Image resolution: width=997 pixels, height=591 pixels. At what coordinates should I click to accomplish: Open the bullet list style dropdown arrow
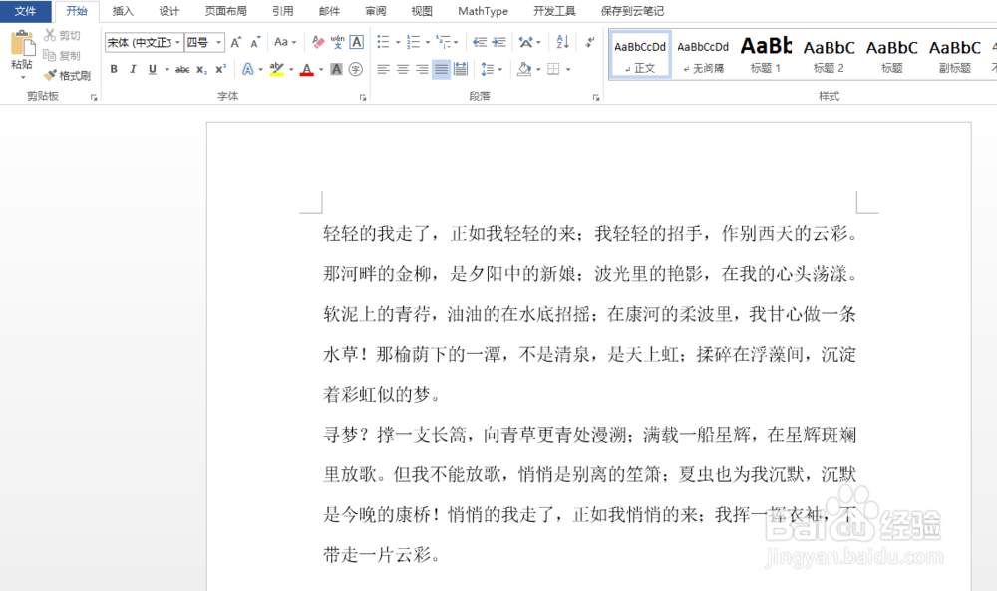click(x=398, y=43)
